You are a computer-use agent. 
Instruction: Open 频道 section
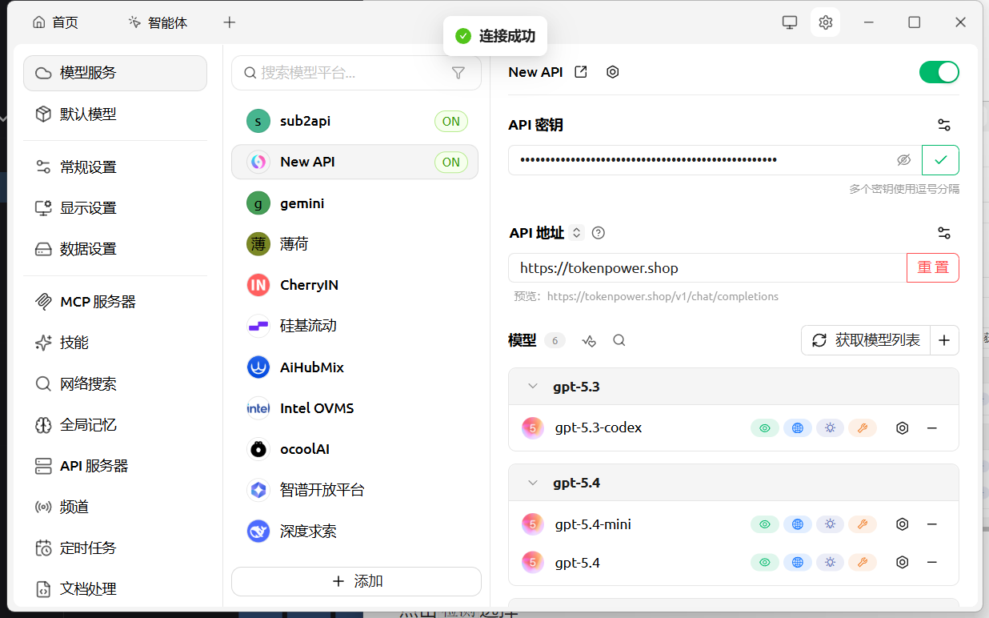(115, 508)
